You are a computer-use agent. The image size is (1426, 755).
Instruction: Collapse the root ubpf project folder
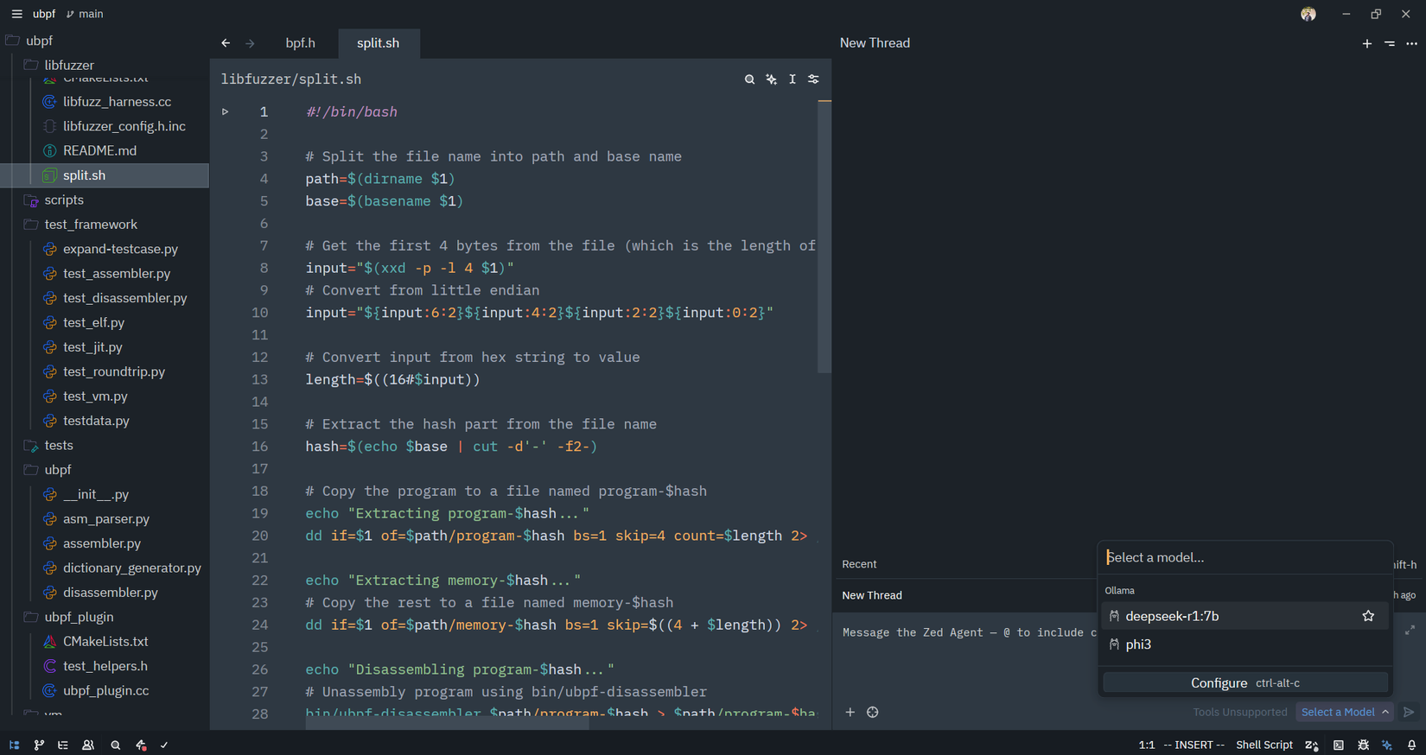(39, 41)
